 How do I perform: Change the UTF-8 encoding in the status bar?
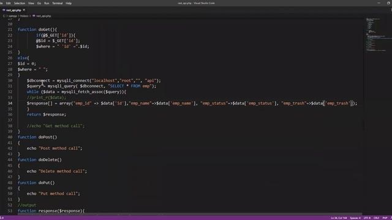pos(367,218)
